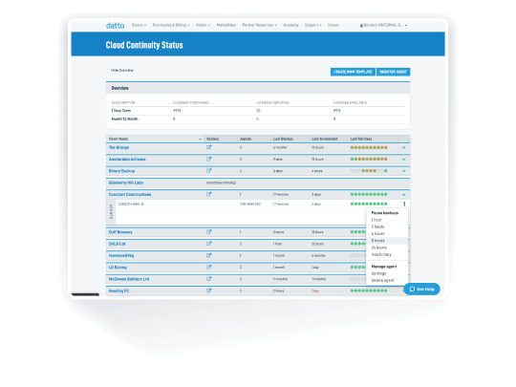Click Binary Backup last ten days dots
Image resolution: width=516 pixels, height=387 pixels.
point(369,171)
